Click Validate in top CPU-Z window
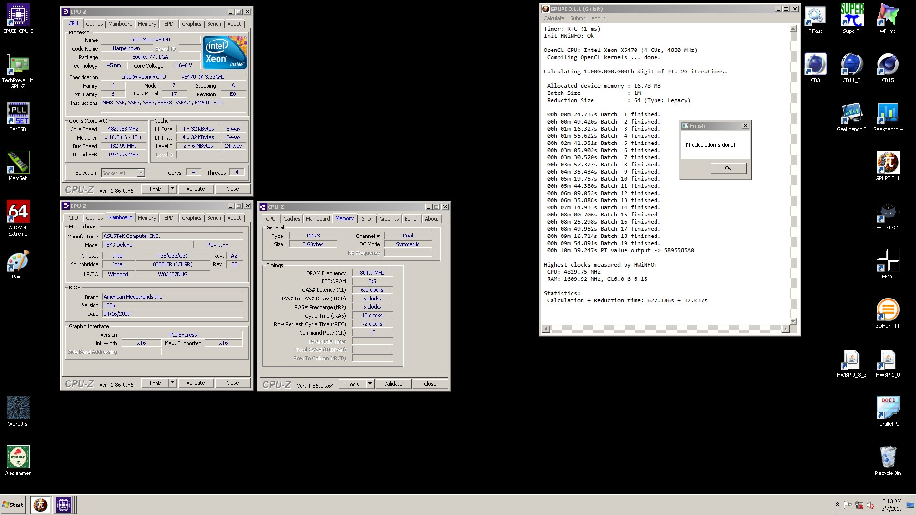This screenshot has width=916, height=515. (x=196, y=189)
